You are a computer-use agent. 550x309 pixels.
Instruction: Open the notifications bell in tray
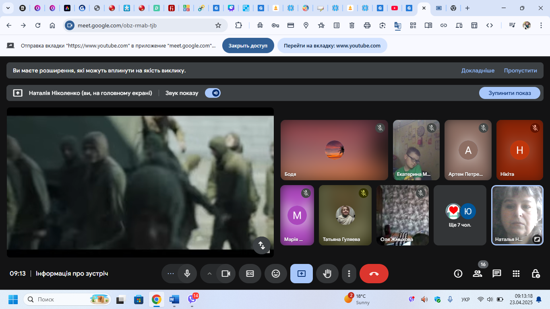tap(539, 299)
